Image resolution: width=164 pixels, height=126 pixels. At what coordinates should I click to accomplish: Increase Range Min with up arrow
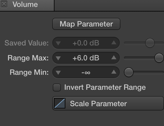114,72
